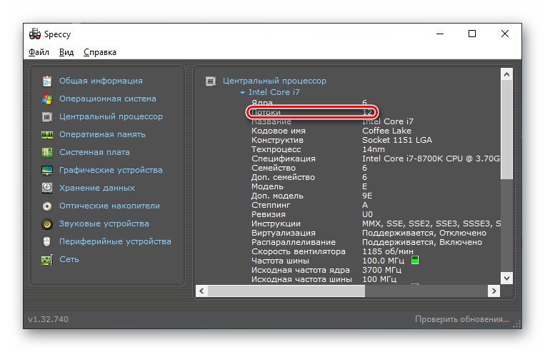Click horizontal scrollbar left arrow
545x352 pixels.
click(201, 291)
